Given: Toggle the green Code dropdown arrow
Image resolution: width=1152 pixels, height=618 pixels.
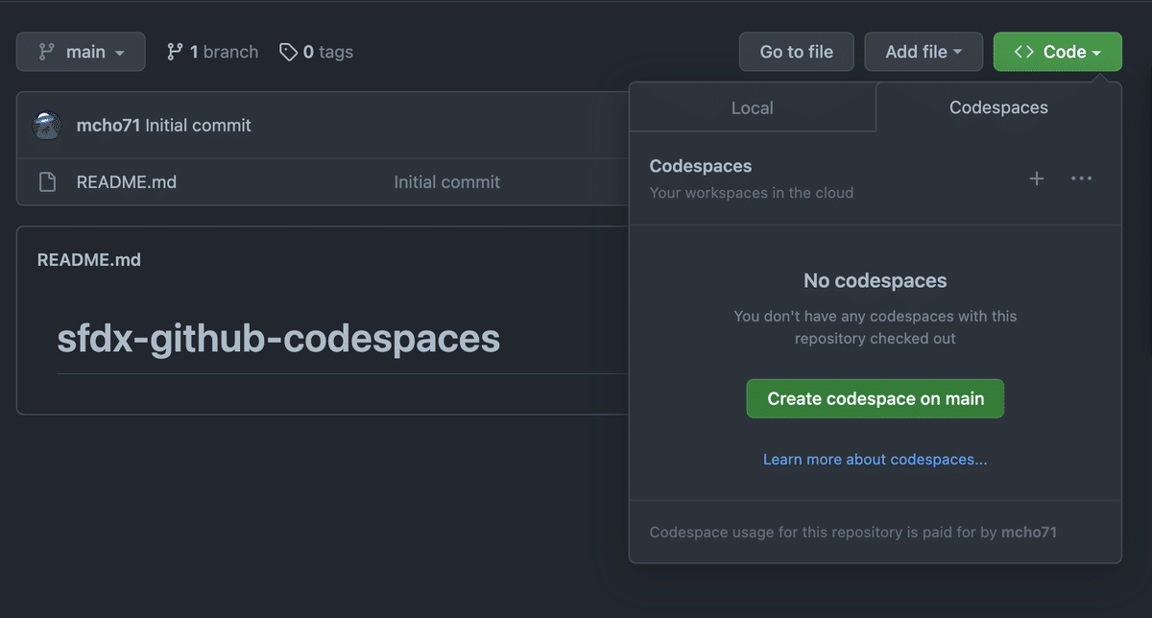Looking at the screenshot, I should click(1096, 53).
